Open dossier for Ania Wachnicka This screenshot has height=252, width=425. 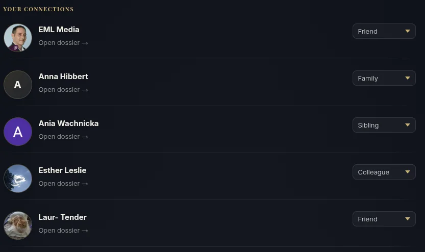tap(63, 137)
